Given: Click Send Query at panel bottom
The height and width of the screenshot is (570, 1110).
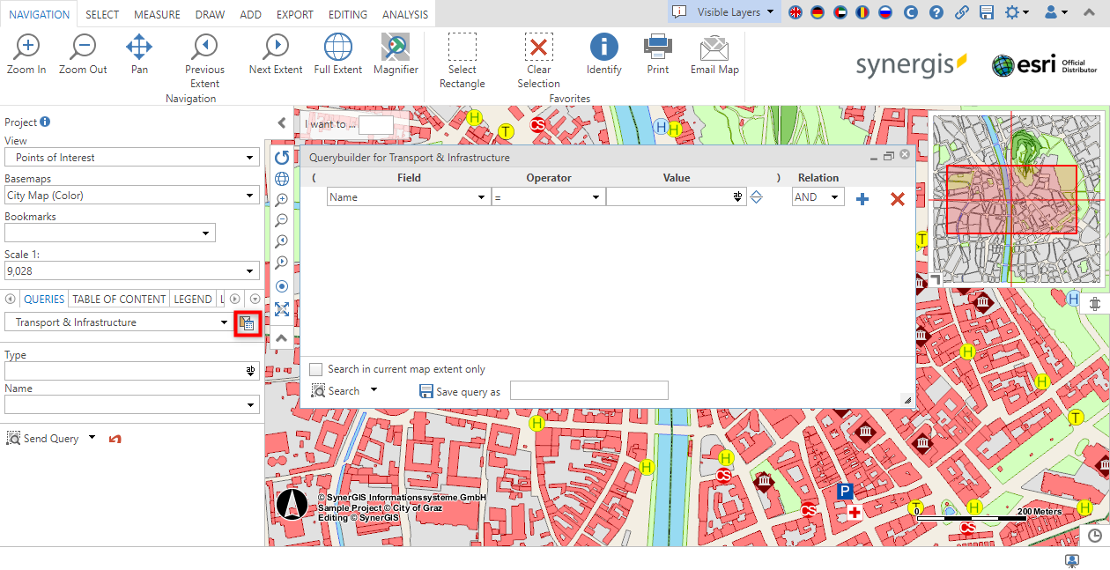Looking at the screenshot, I should [x=42, y=438].
